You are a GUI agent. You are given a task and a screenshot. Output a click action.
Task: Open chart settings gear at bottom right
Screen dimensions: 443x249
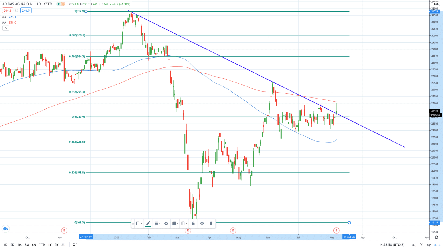[x=436, y=237]
